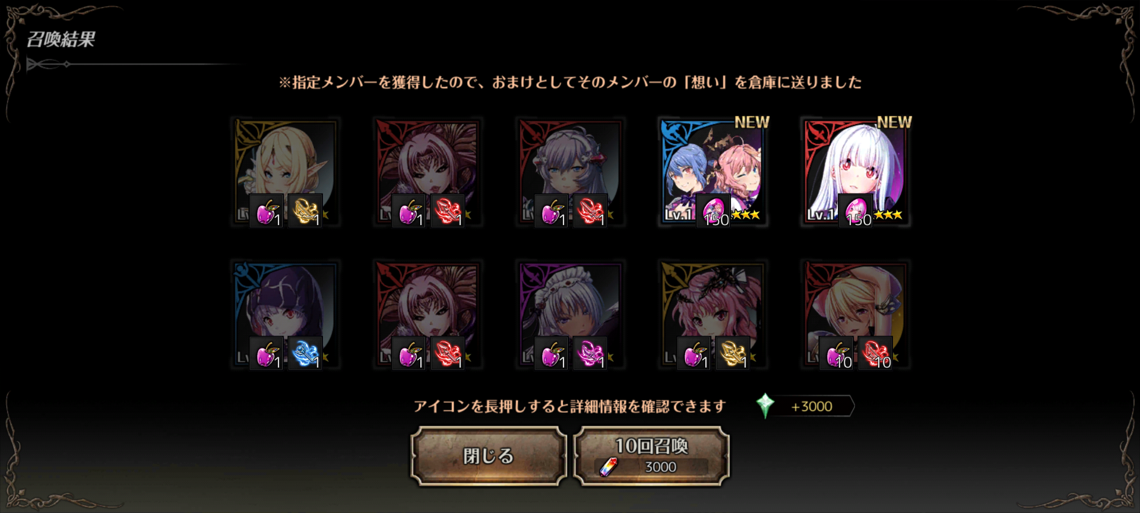
Task: Select the blonde red-frame bottom-row card
Action: pyautogui.click(x=856, y=314)
